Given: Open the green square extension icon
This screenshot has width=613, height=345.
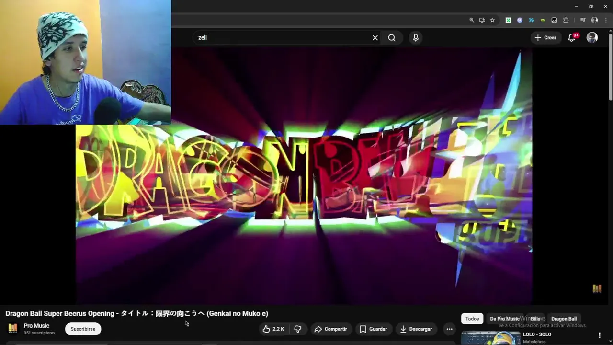Looking at the screenshot, I should click(x=508, y=20).
